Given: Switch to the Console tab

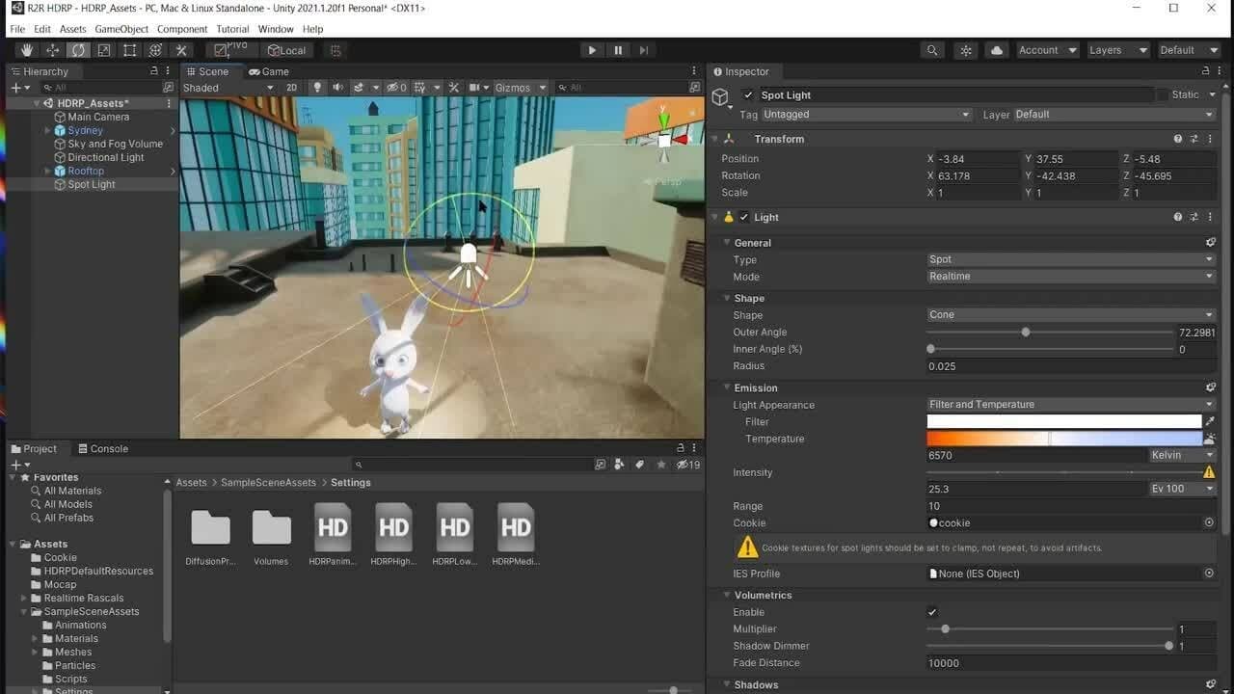Looking at the screenshot, I should [x=102, y=448].
